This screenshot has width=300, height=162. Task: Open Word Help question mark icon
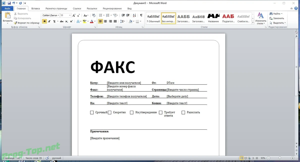[296, 8]
